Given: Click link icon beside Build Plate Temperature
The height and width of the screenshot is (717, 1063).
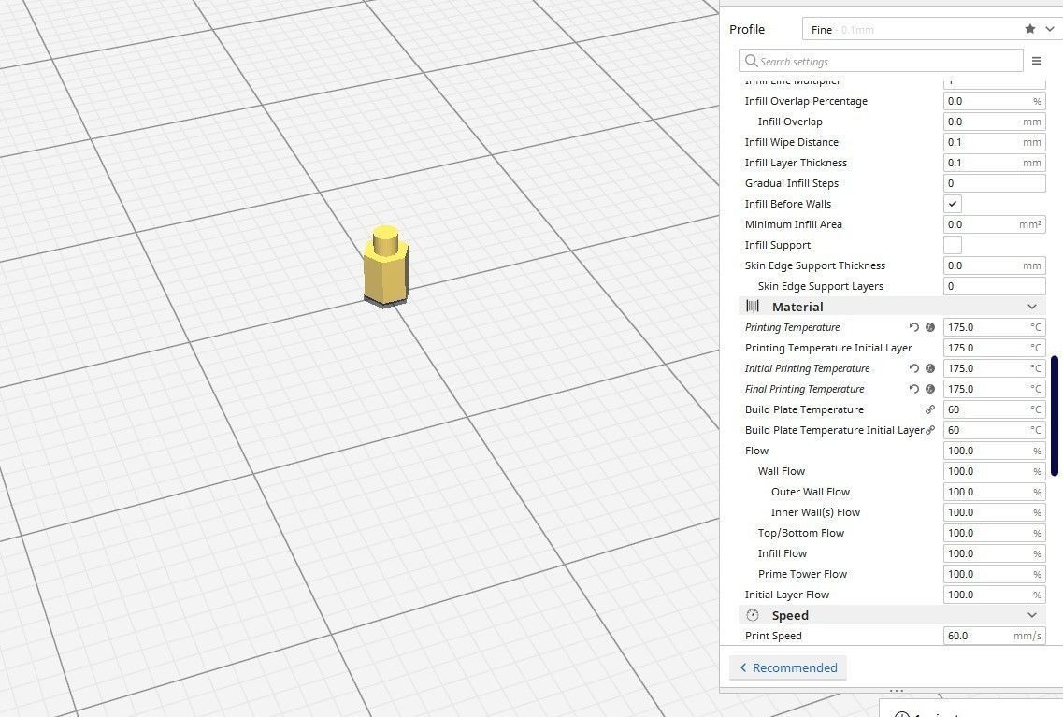Looking at the screenshot, I should click(930, 409).
